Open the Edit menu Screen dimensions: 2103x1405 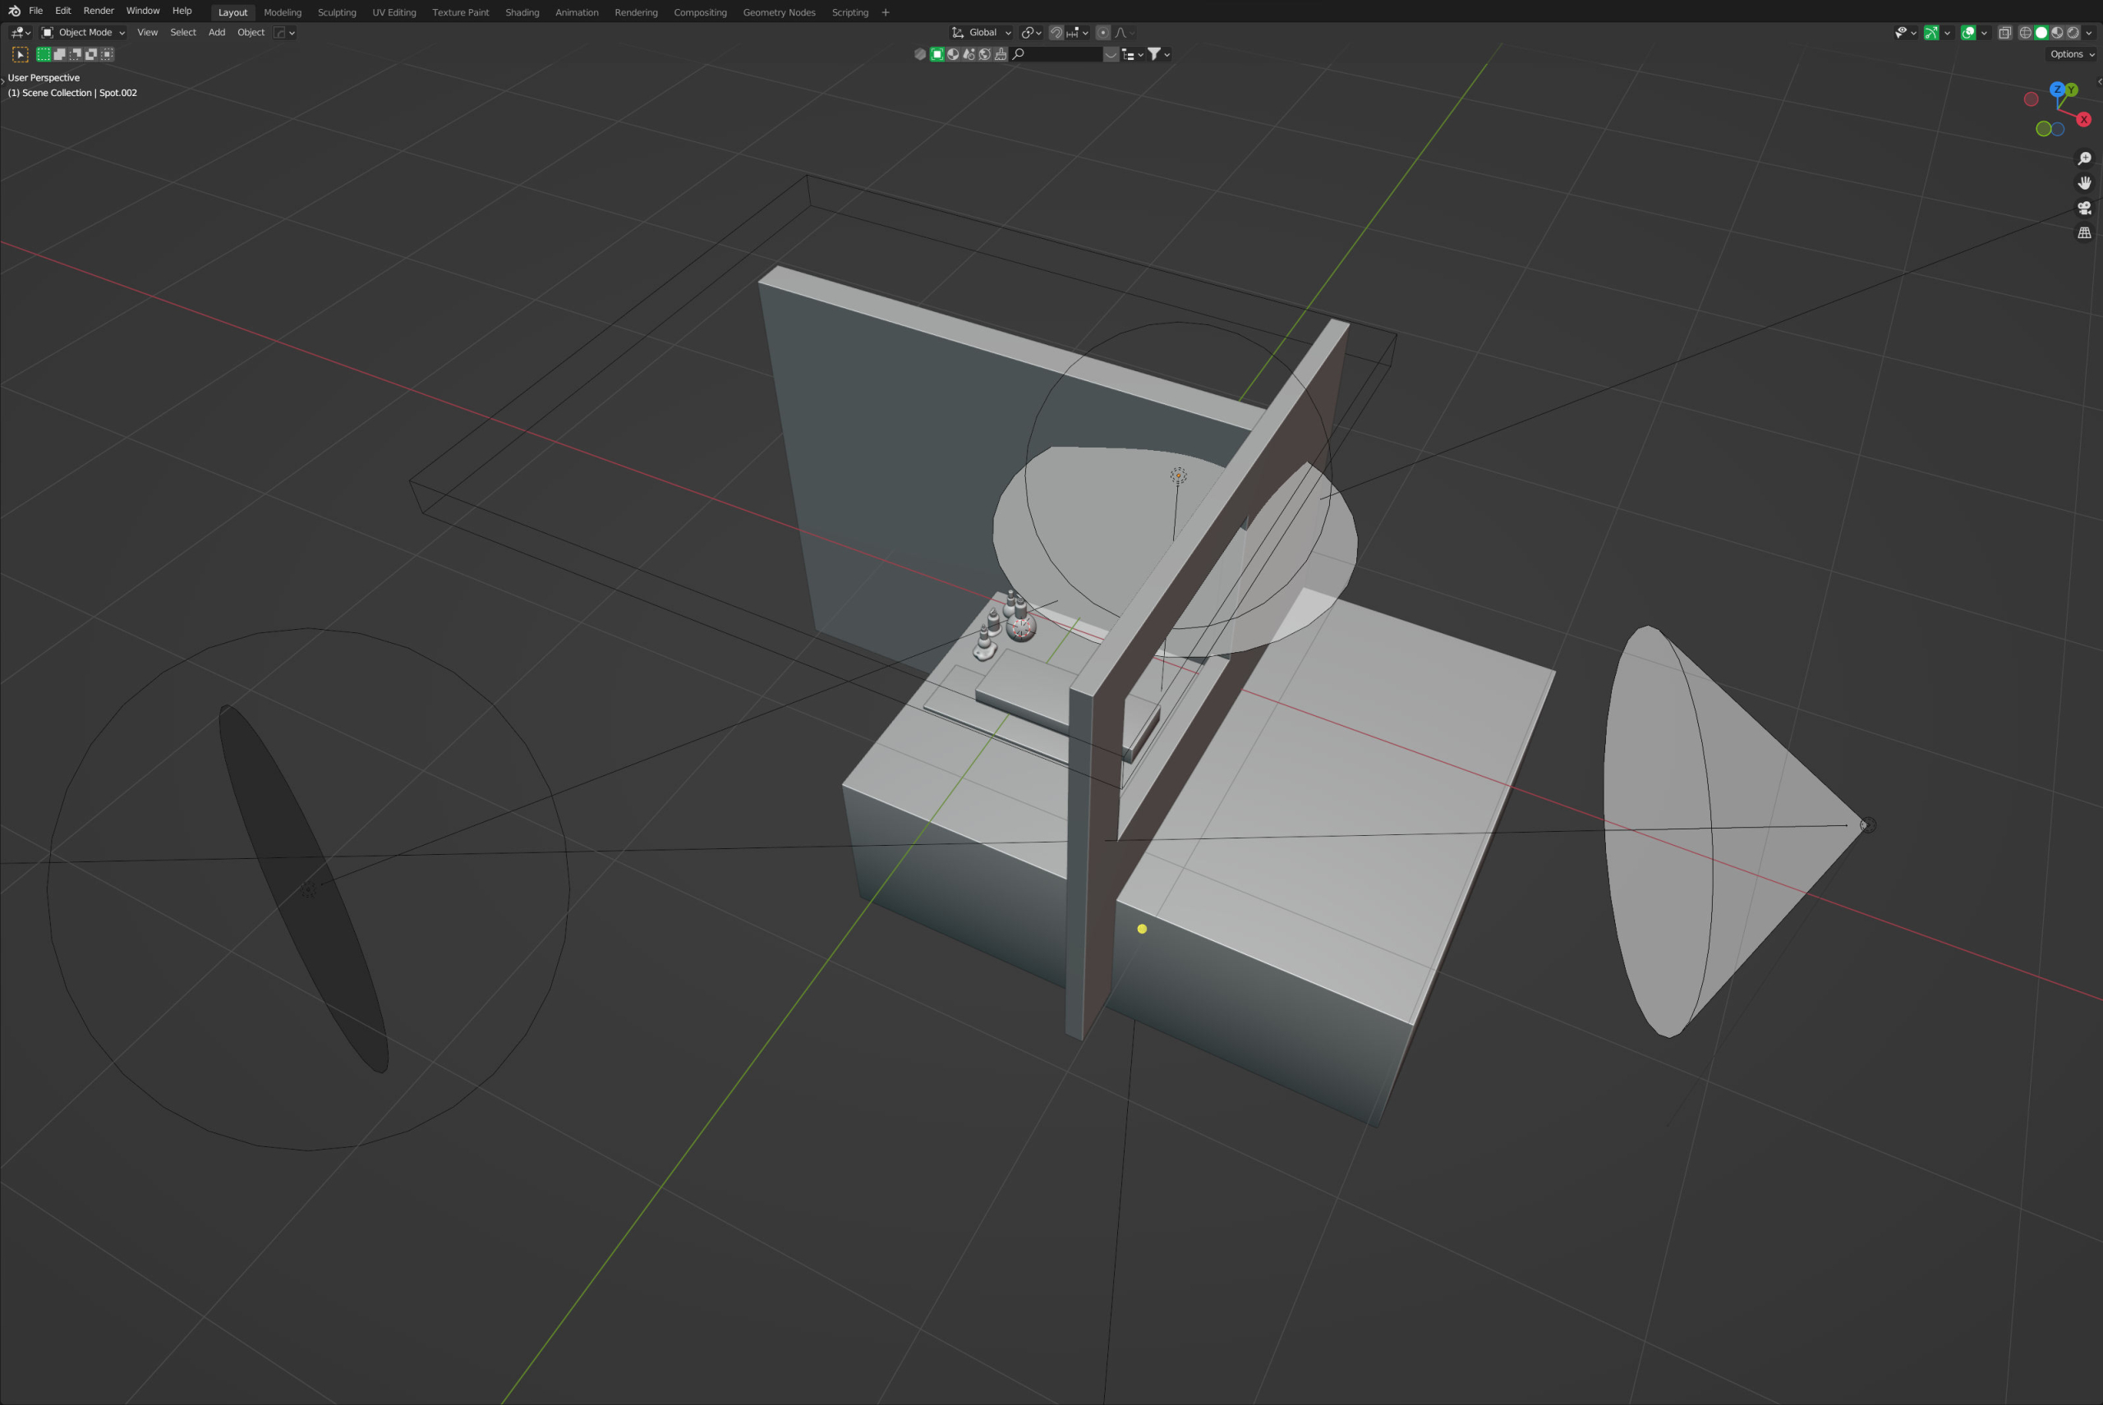pos(62,11)
